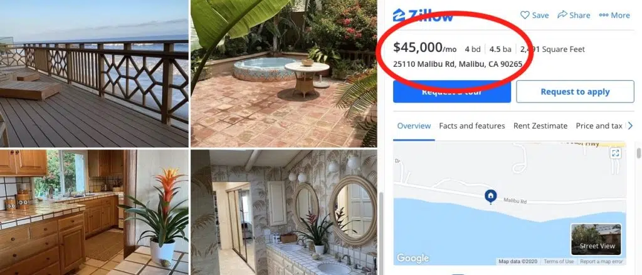Expand the map to fullscreen
Viewport: 642px width, 275px height.
pos(615,153)
